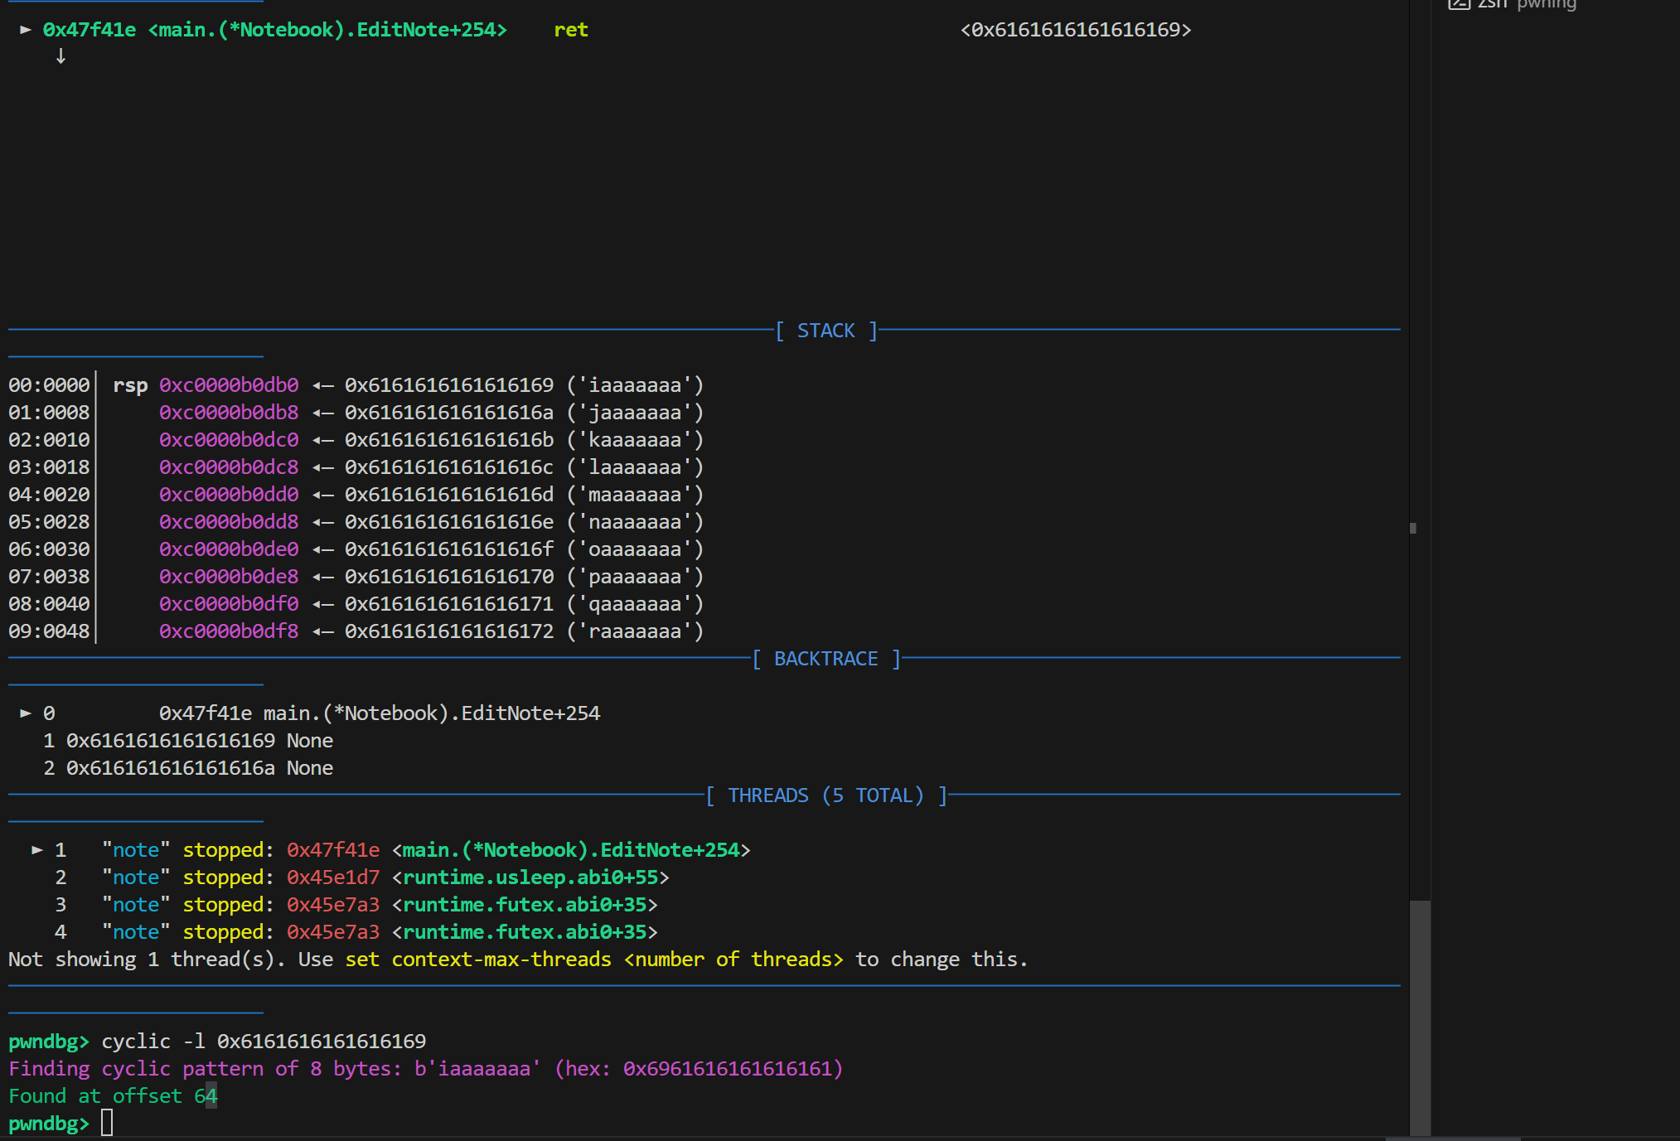The image size is (1680, 1141).
Task: Click stack address 0xc0000b0df8
Action: [229, 631]
